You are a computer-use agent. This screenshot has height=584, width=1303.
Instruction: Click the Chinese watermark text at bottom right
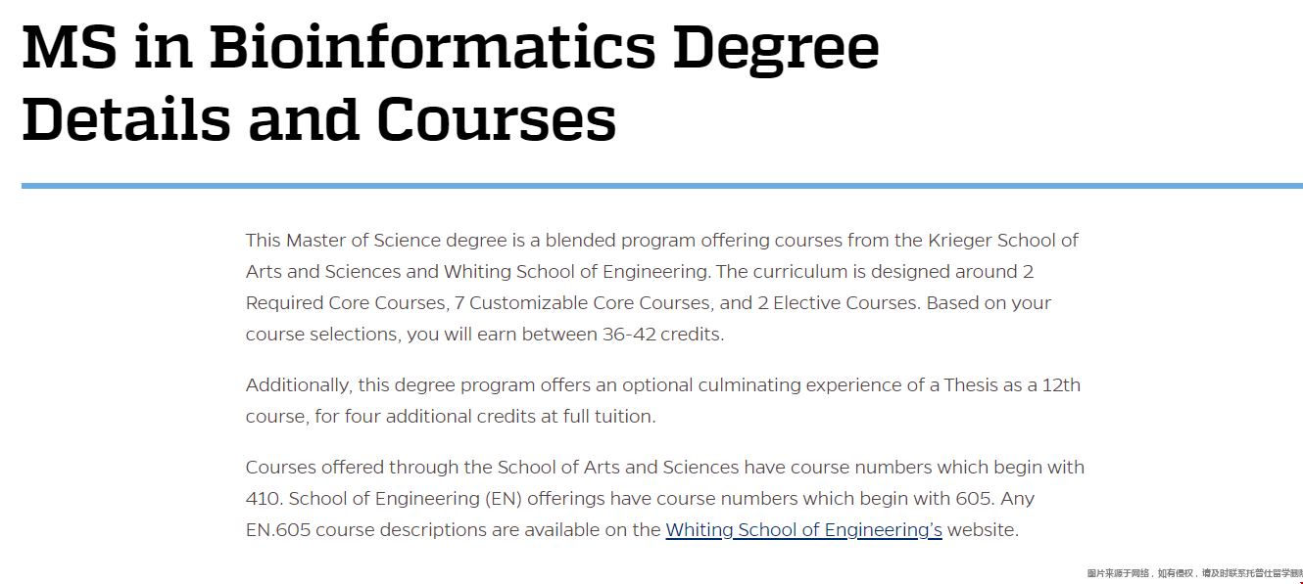pos(1194,573)
